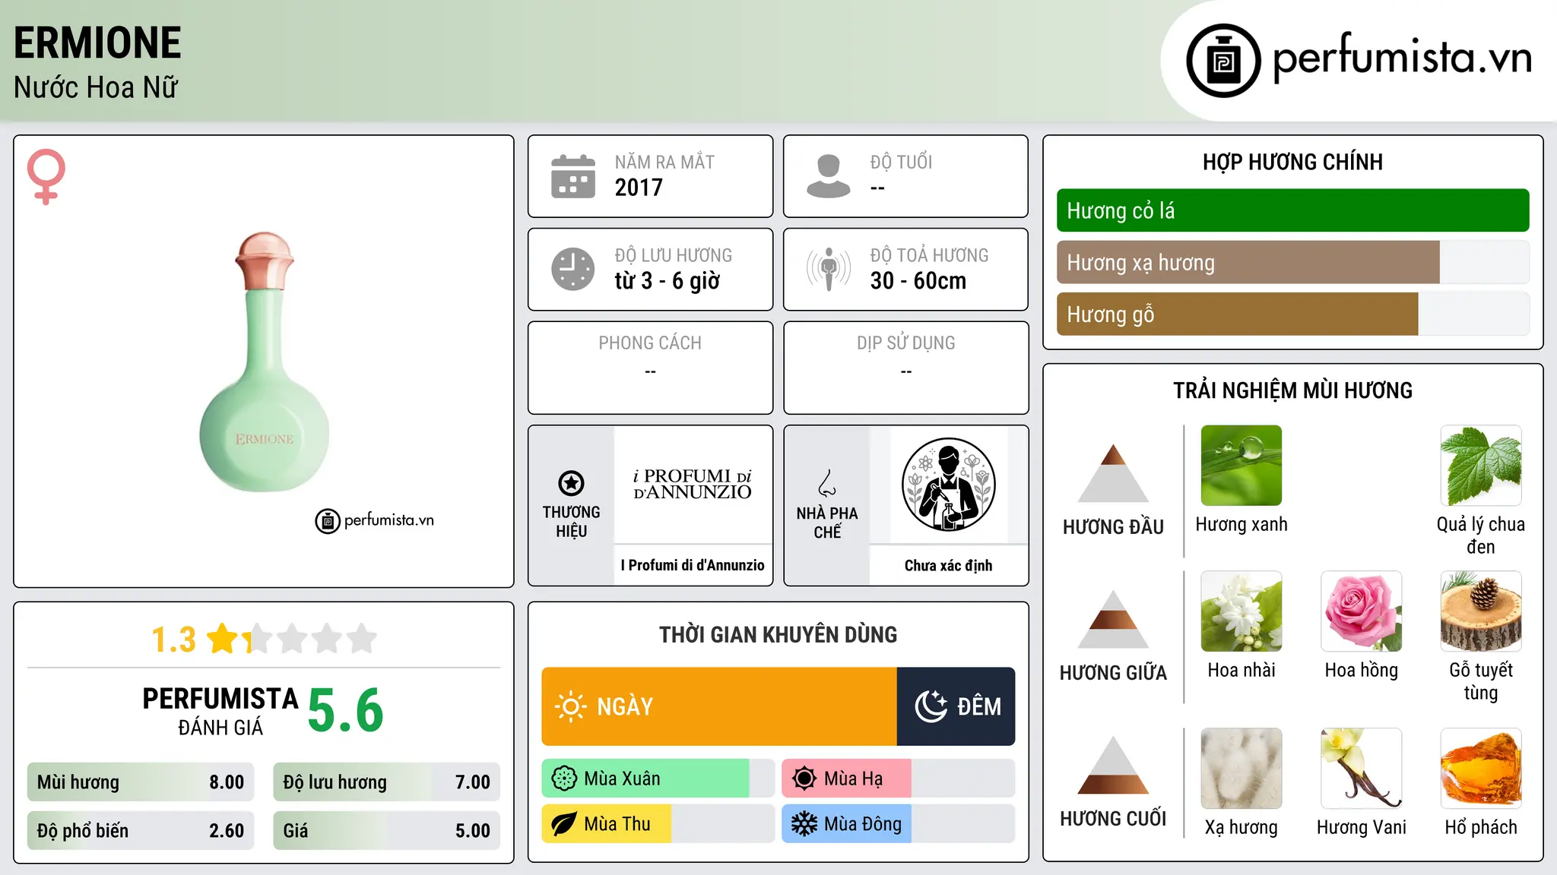Click the last grey rating star
1557x875 pixels.
pos(362,638)
